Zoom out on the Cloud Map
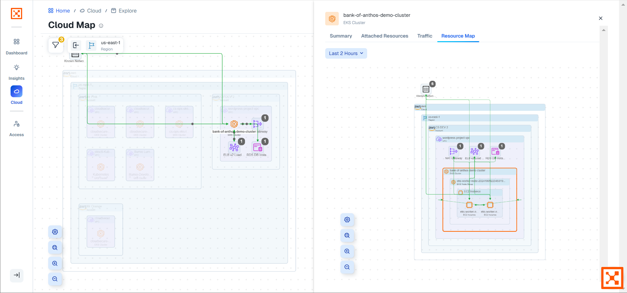 point(55,279)
